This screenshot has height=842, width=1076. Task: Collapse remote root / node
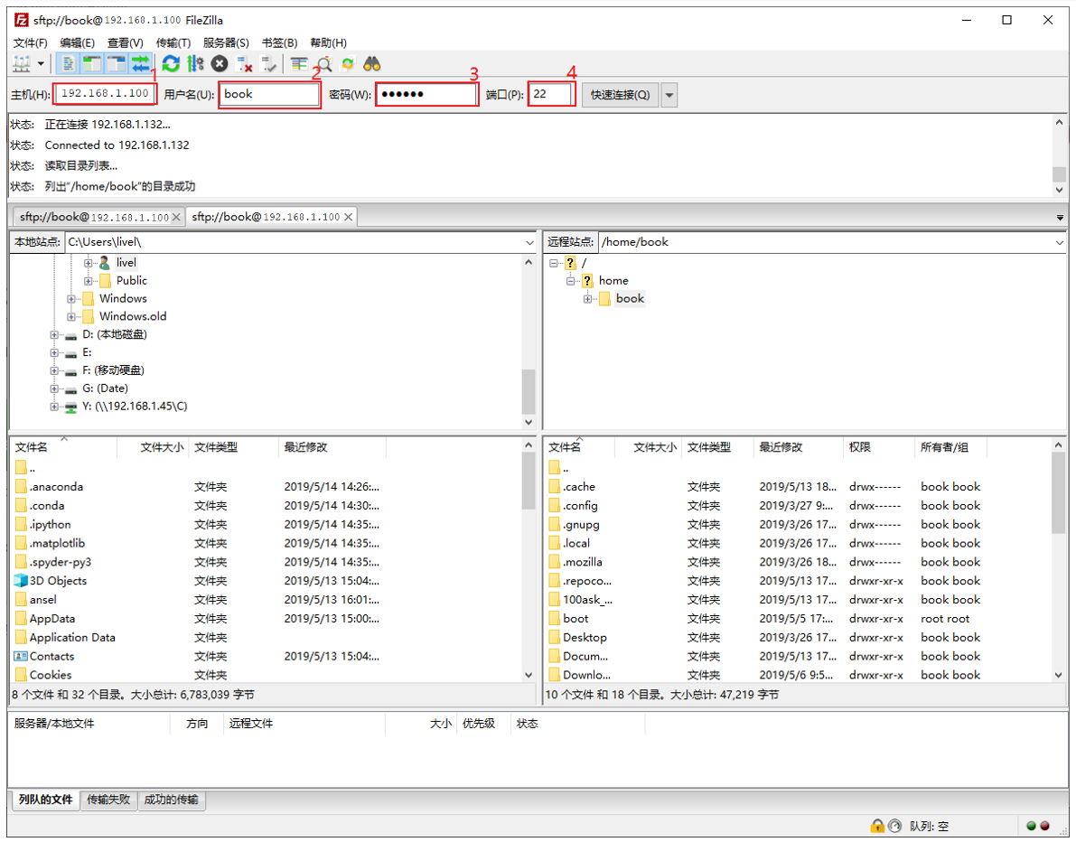(x=554, y=263)
